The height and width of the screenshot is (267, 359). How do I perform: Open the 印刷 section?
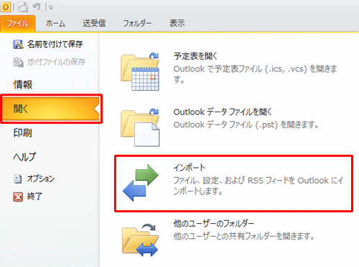tap(22, 132)
